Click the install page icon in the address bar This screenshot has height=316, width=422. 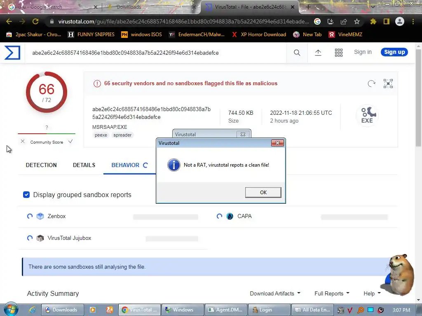331,21
